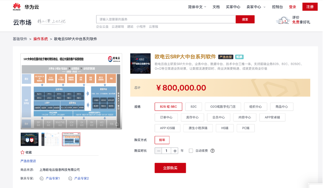Select the 内容中心 specification
This screenshot has height=188, width=323.
245,117
